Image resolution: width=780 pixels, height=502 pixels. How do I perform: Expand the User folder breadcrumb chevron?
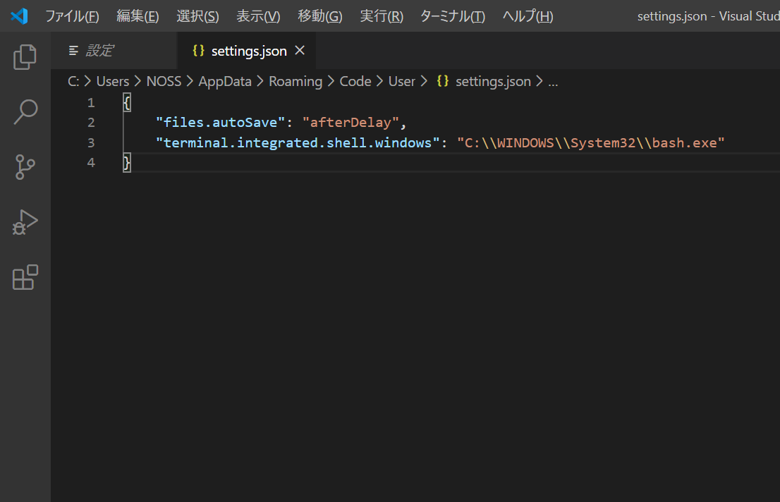tap(424, 81)
